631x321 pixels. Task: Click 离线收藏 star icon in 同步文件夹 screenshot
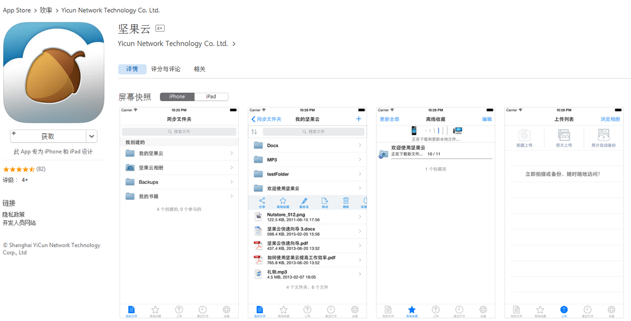[x=155, y=310]
